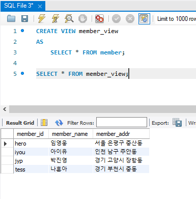Stop query execution hand icon
Image resolution: width=196 pixels, height=199 pixels.
click(x=82, y=19)
